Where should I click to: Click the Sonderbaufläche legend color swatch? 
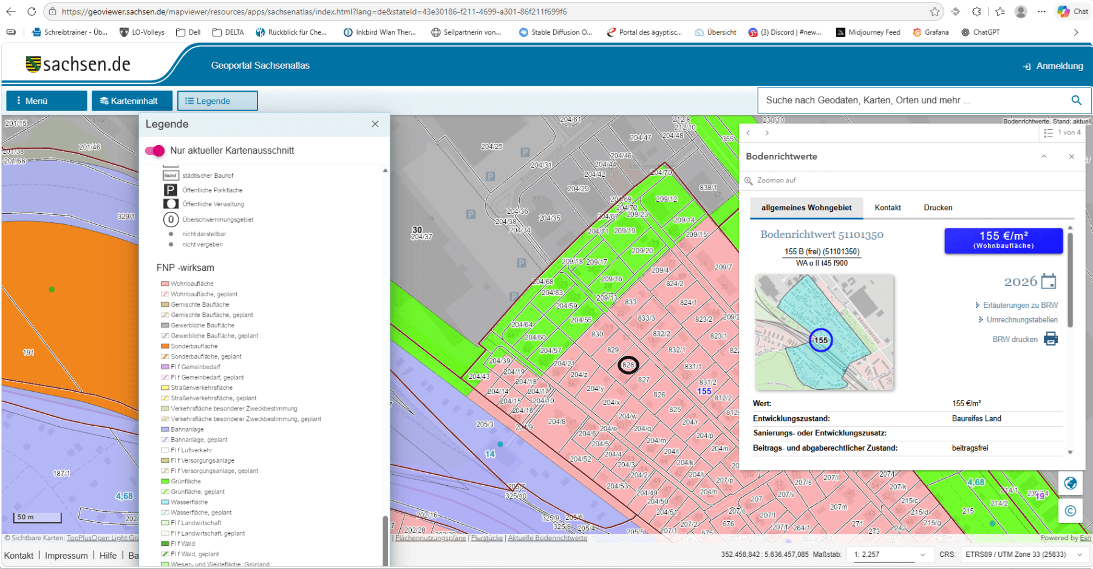(165, 346)
